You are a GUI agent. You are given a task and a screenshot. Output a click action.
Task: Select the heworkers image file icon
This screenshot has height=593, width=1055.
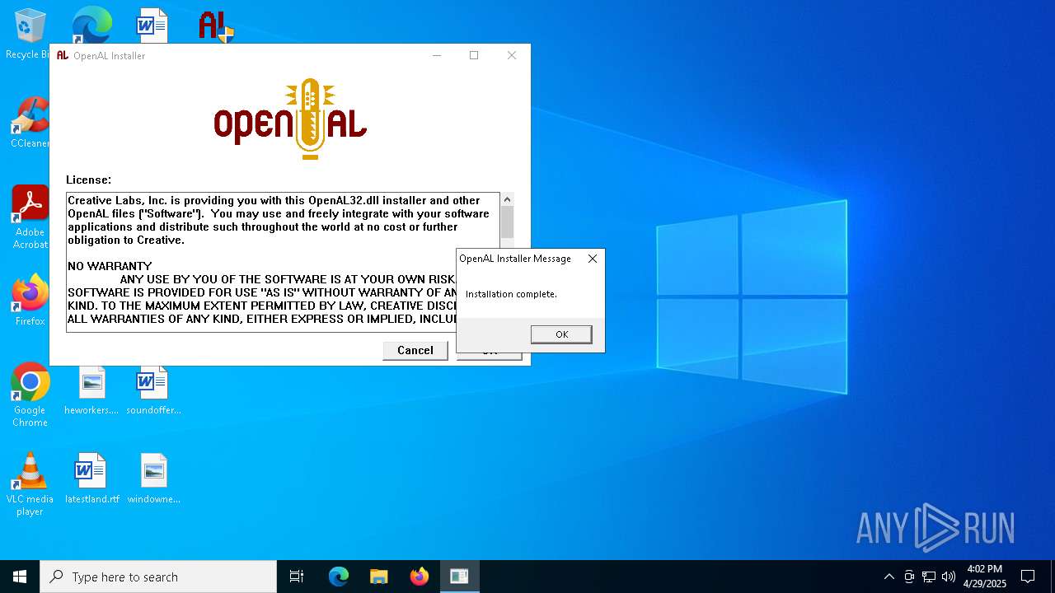pos(91,390)
